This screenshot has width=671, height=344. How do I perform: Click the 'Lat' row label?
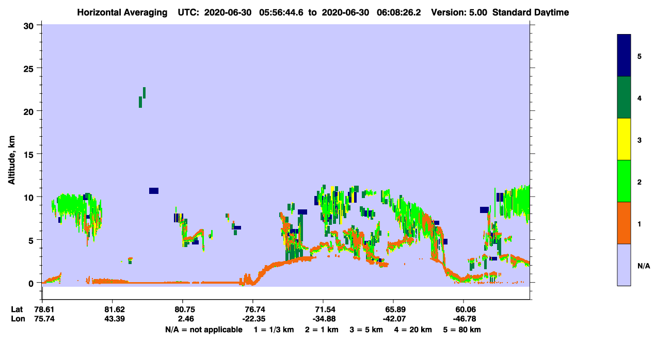click(17, 309)
